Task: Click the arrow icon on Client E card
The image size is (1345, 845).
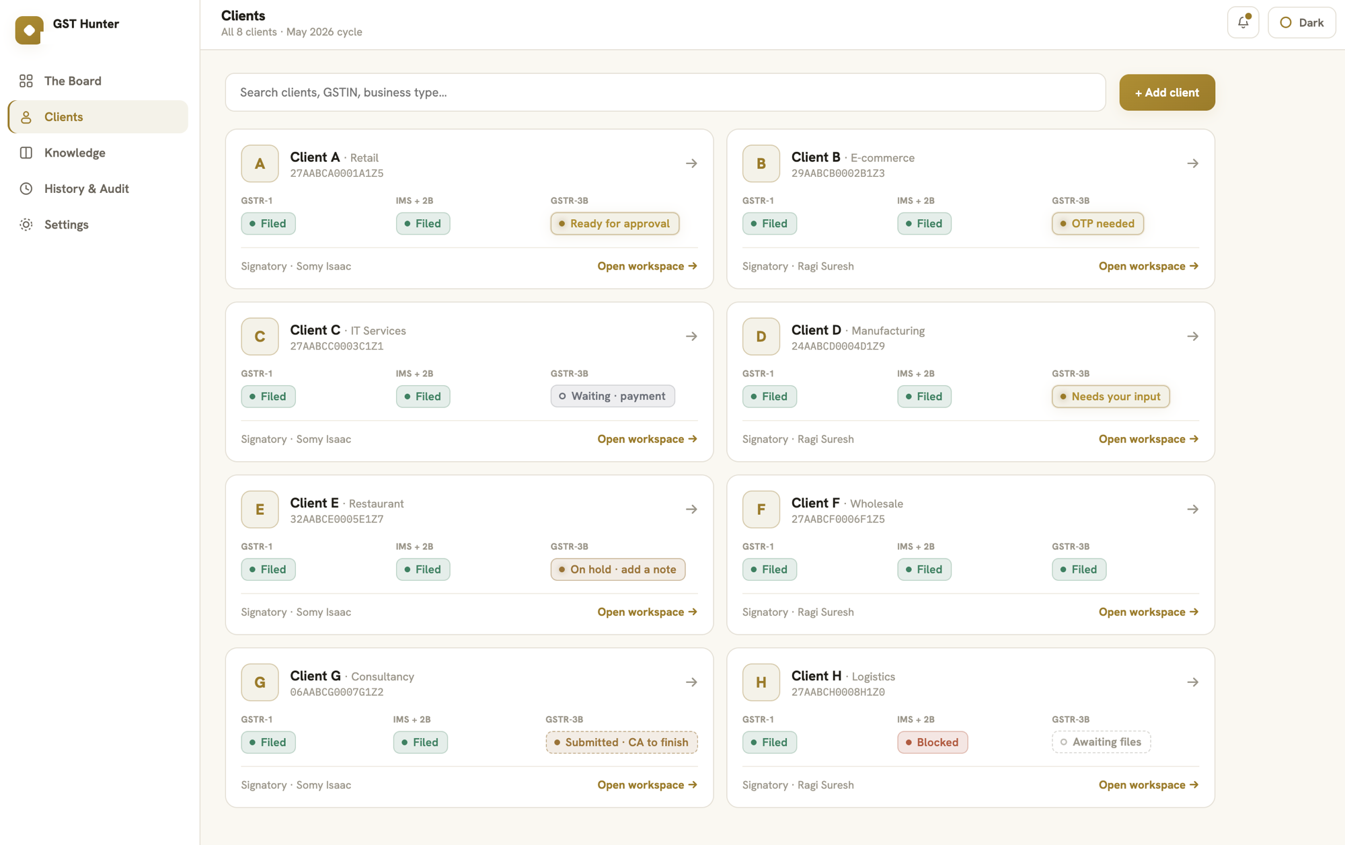Action: click(691, 509)
